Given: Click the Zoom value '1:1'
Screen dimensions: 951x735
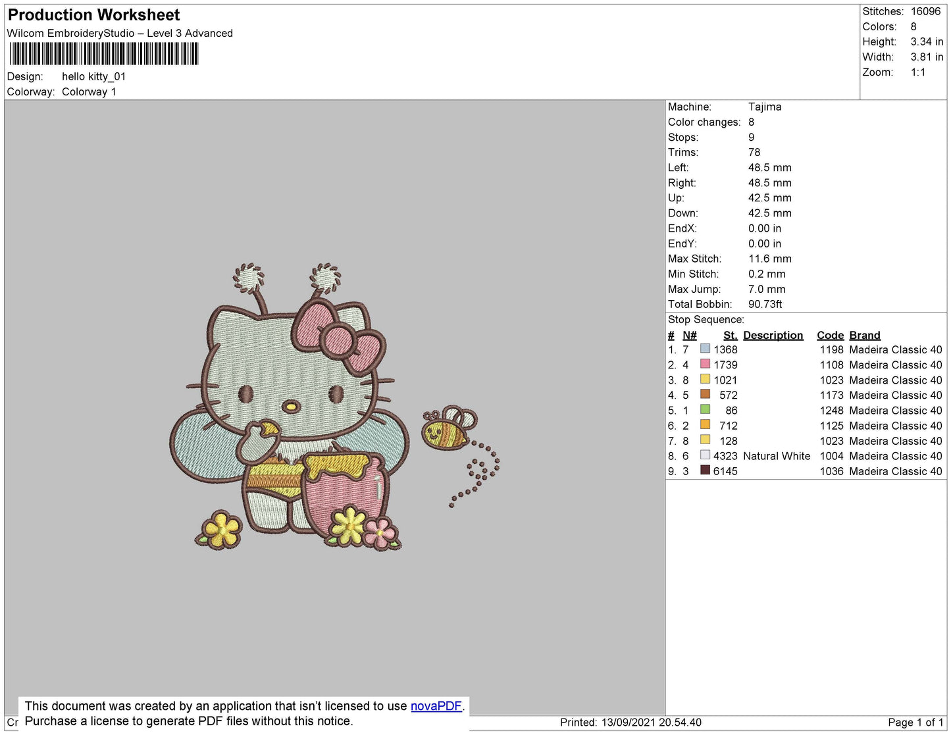Looking at the screenshot, I should (918, 72).
